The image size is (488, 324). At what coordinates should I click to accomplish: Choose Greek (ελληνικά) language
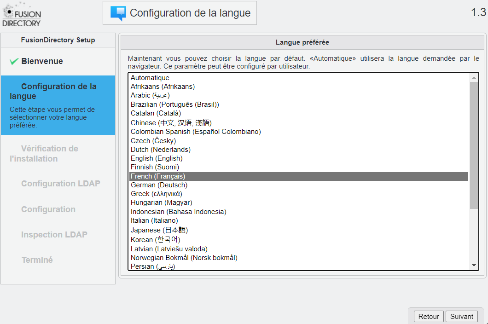point(298,194)
